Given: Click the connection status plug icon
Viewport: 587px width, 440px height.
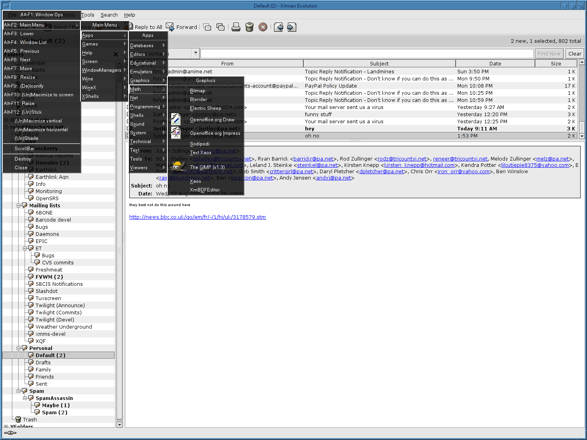Looking at the screenshot, I should coord(10,433).
